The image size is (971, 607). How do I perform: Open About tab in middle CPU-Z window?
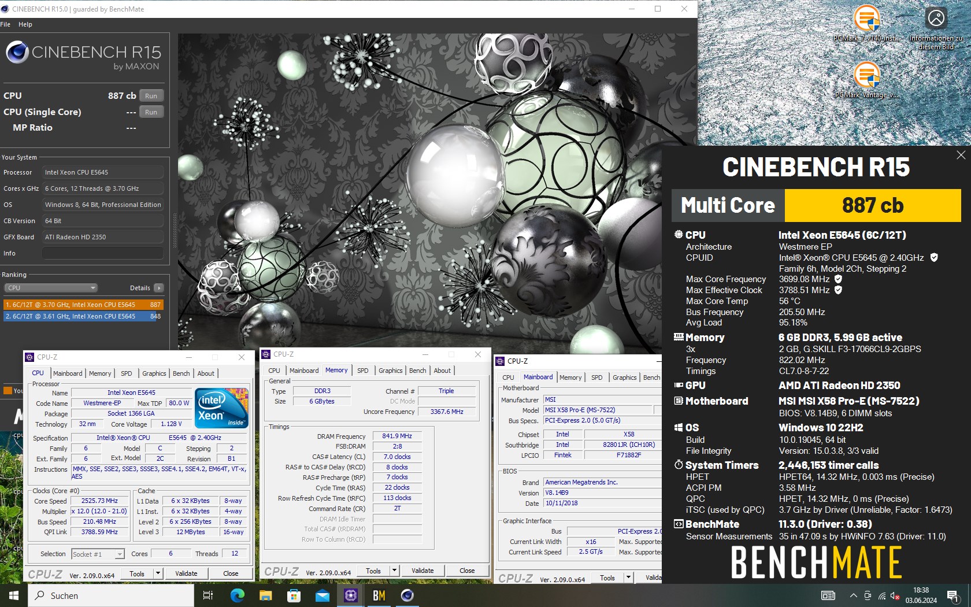click(x=442, y=371)
